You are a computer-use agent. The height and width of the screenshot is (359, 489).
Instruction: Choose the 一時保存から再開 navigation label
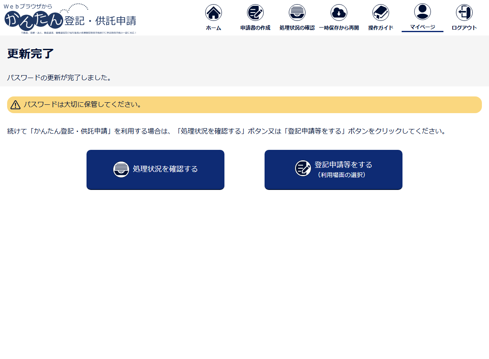click(339, 28)
